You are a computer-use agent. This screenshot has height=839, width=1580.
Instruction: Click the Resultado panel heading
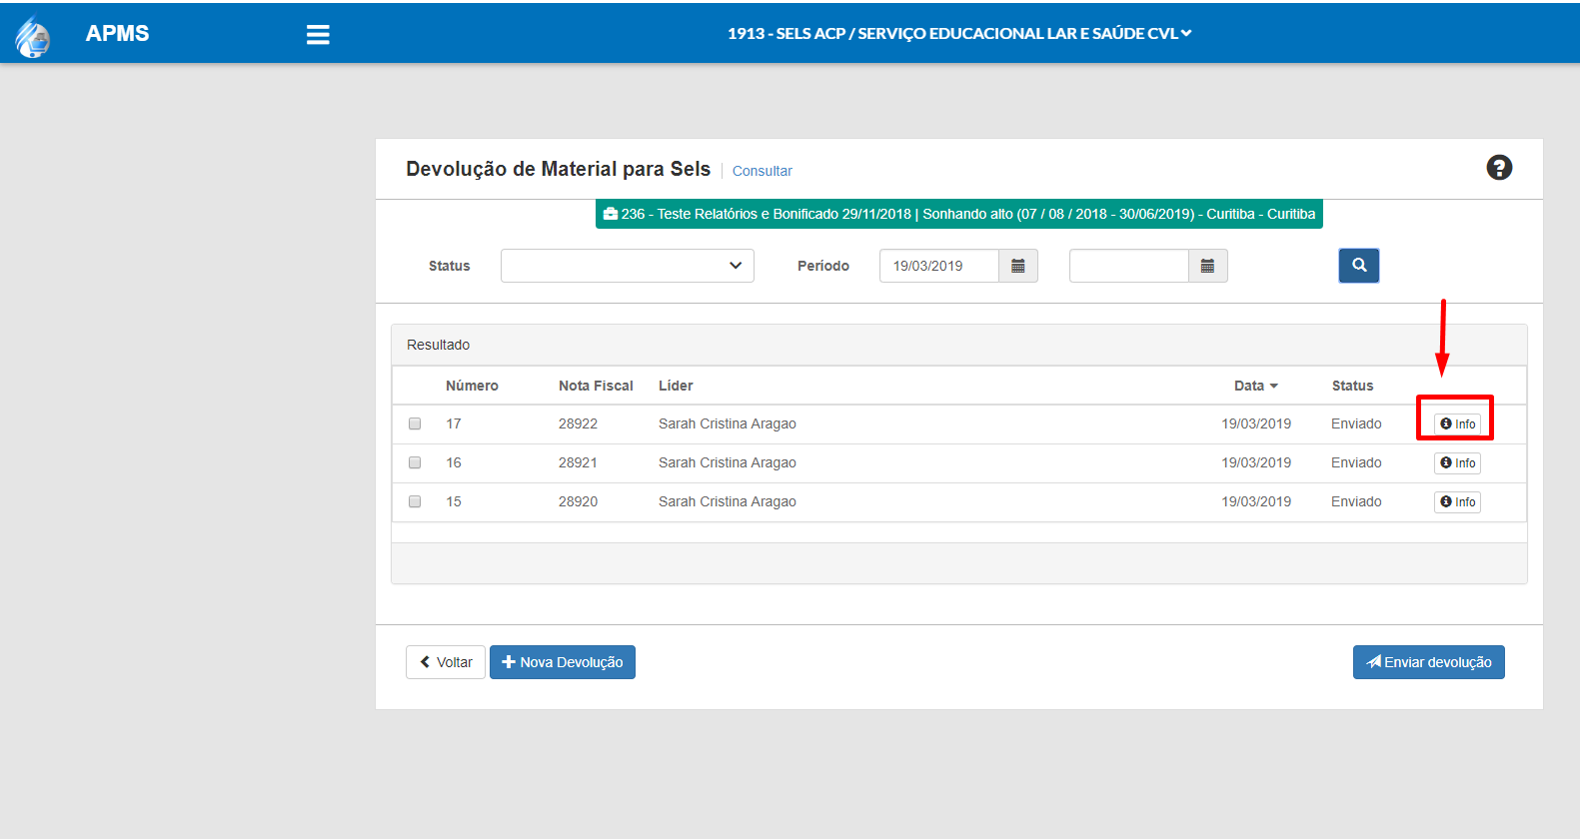(x=438, y=345)
